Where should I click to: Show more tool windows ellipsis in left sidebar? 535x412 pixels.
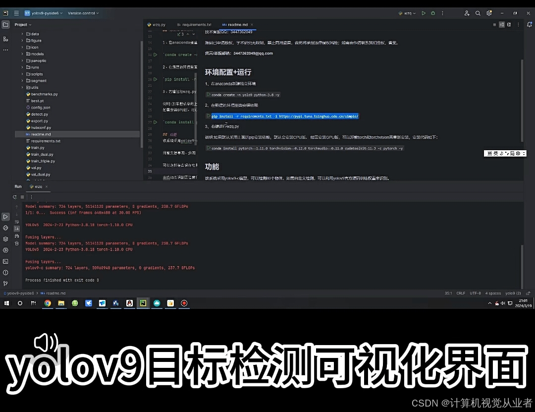(5, 50)
